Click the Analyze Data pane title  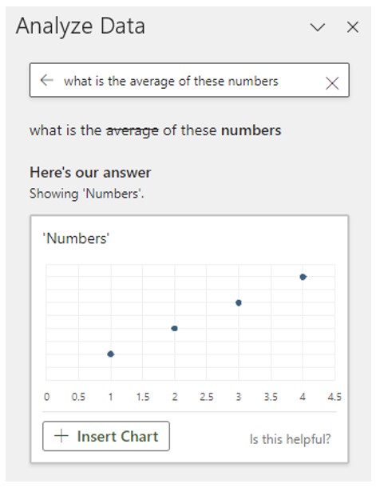pyautogui.click(x=81, y=26)
